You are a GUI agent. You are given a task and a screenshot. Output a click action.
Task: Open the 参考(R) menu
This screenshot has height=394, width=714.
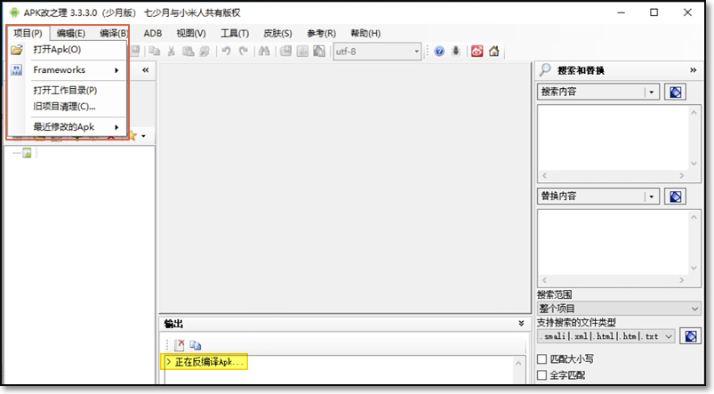tap(321, 33)
